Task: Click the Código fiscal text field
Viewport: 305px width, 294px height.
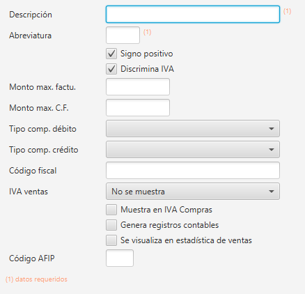Action: pyautogui.click(x=193, y=171)
